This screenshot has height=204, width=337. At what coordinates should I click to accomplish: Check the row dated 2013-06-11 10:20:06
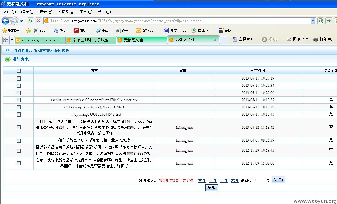point(19,93)
